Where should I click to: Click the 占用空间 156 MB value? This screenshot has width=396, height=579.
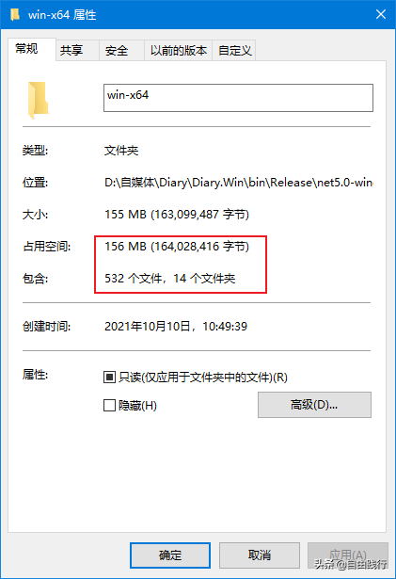tap(177, 247)
